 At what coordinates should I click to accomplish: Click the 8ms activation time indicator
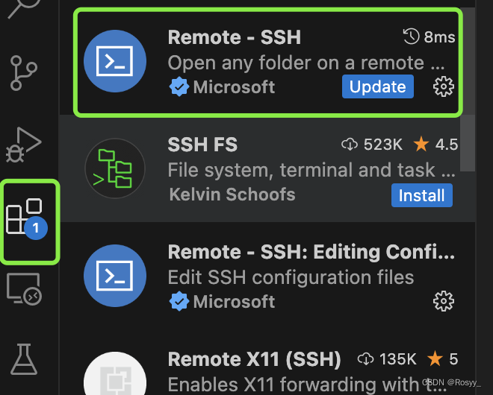coord(429,37)
